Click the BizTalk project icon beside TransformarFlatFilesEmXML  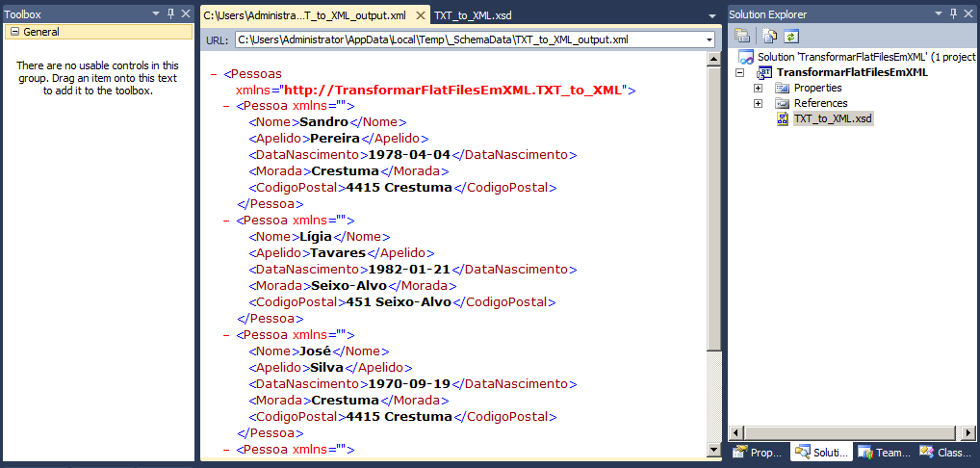pyautogui.click(x=764, y=72)
